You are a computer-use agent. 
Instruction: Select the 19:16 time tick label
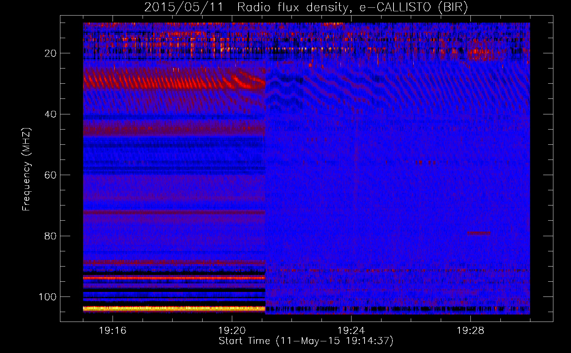[x=113, y=331]
